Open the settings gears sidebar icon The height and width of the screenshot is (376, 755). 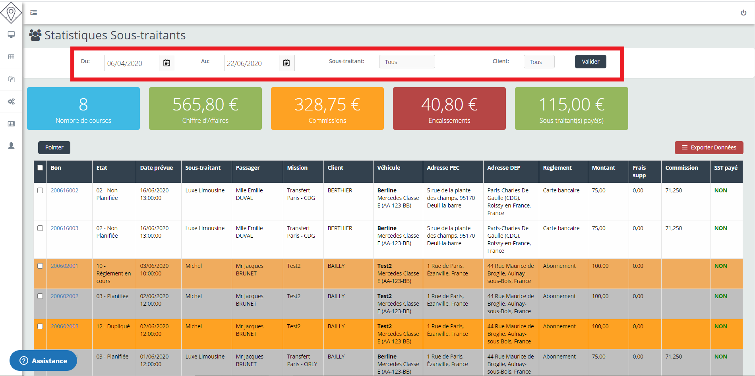[11, 101]
